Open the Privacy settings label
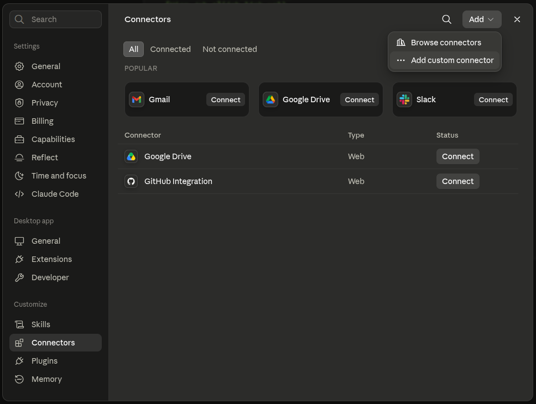Screen dimensions: 536x404 coord(45,103)
